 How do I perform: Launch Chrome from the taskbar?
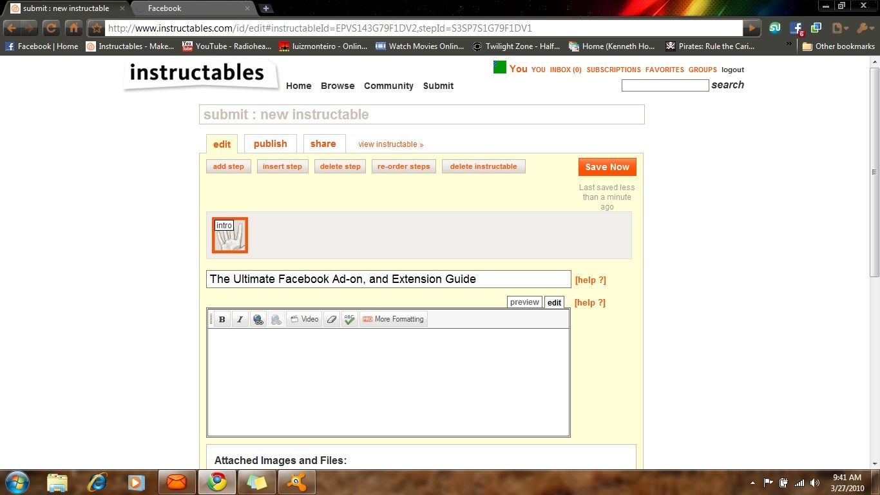[216, 481]
